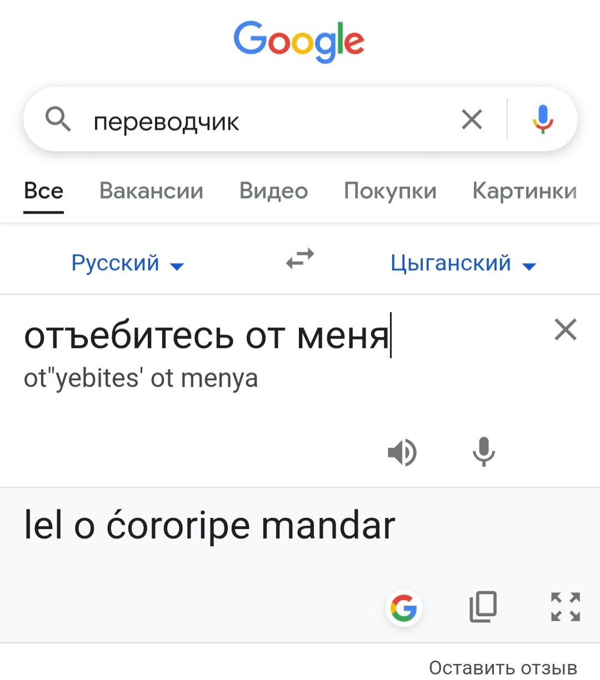Swap the translation languages
The image size is (600, 680).
300,259
